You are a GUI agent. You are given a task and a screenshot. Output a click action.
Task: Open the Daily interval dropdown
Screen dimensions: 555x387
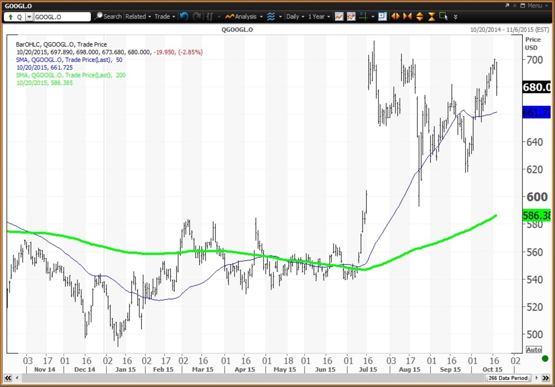tap(295, 16)
